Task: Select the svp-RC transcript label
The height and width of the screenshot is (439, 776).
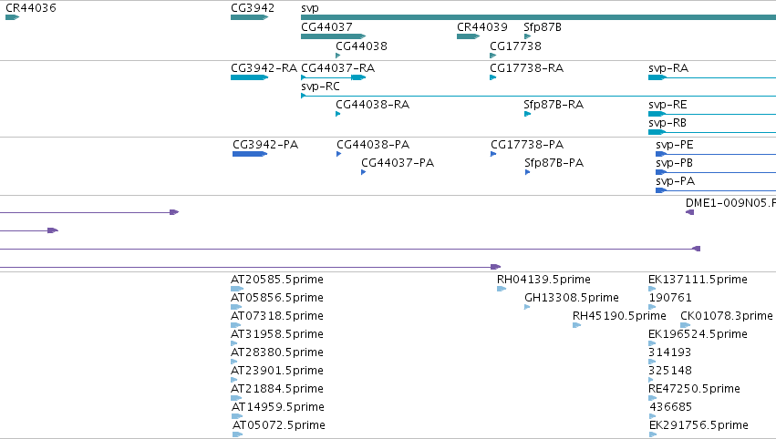Action: coord(320,87)
